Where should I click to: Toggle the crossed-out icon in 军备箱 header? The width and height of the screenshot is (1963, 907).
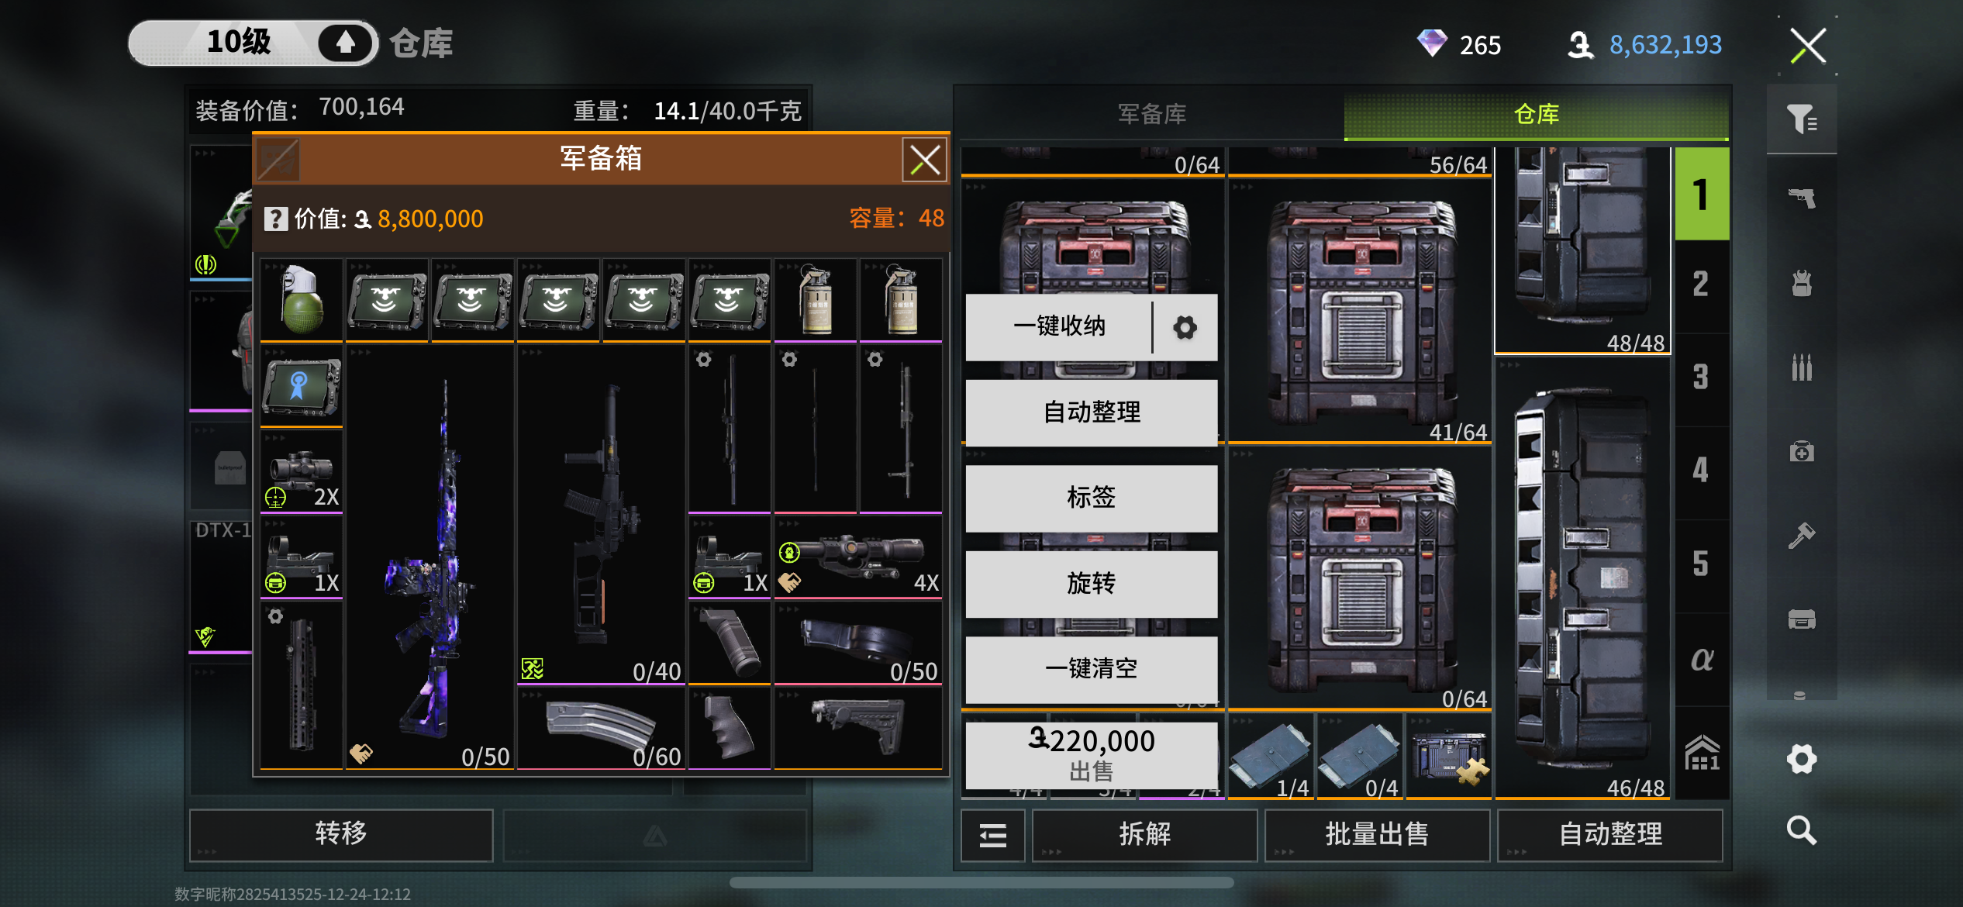click(278, 160)
